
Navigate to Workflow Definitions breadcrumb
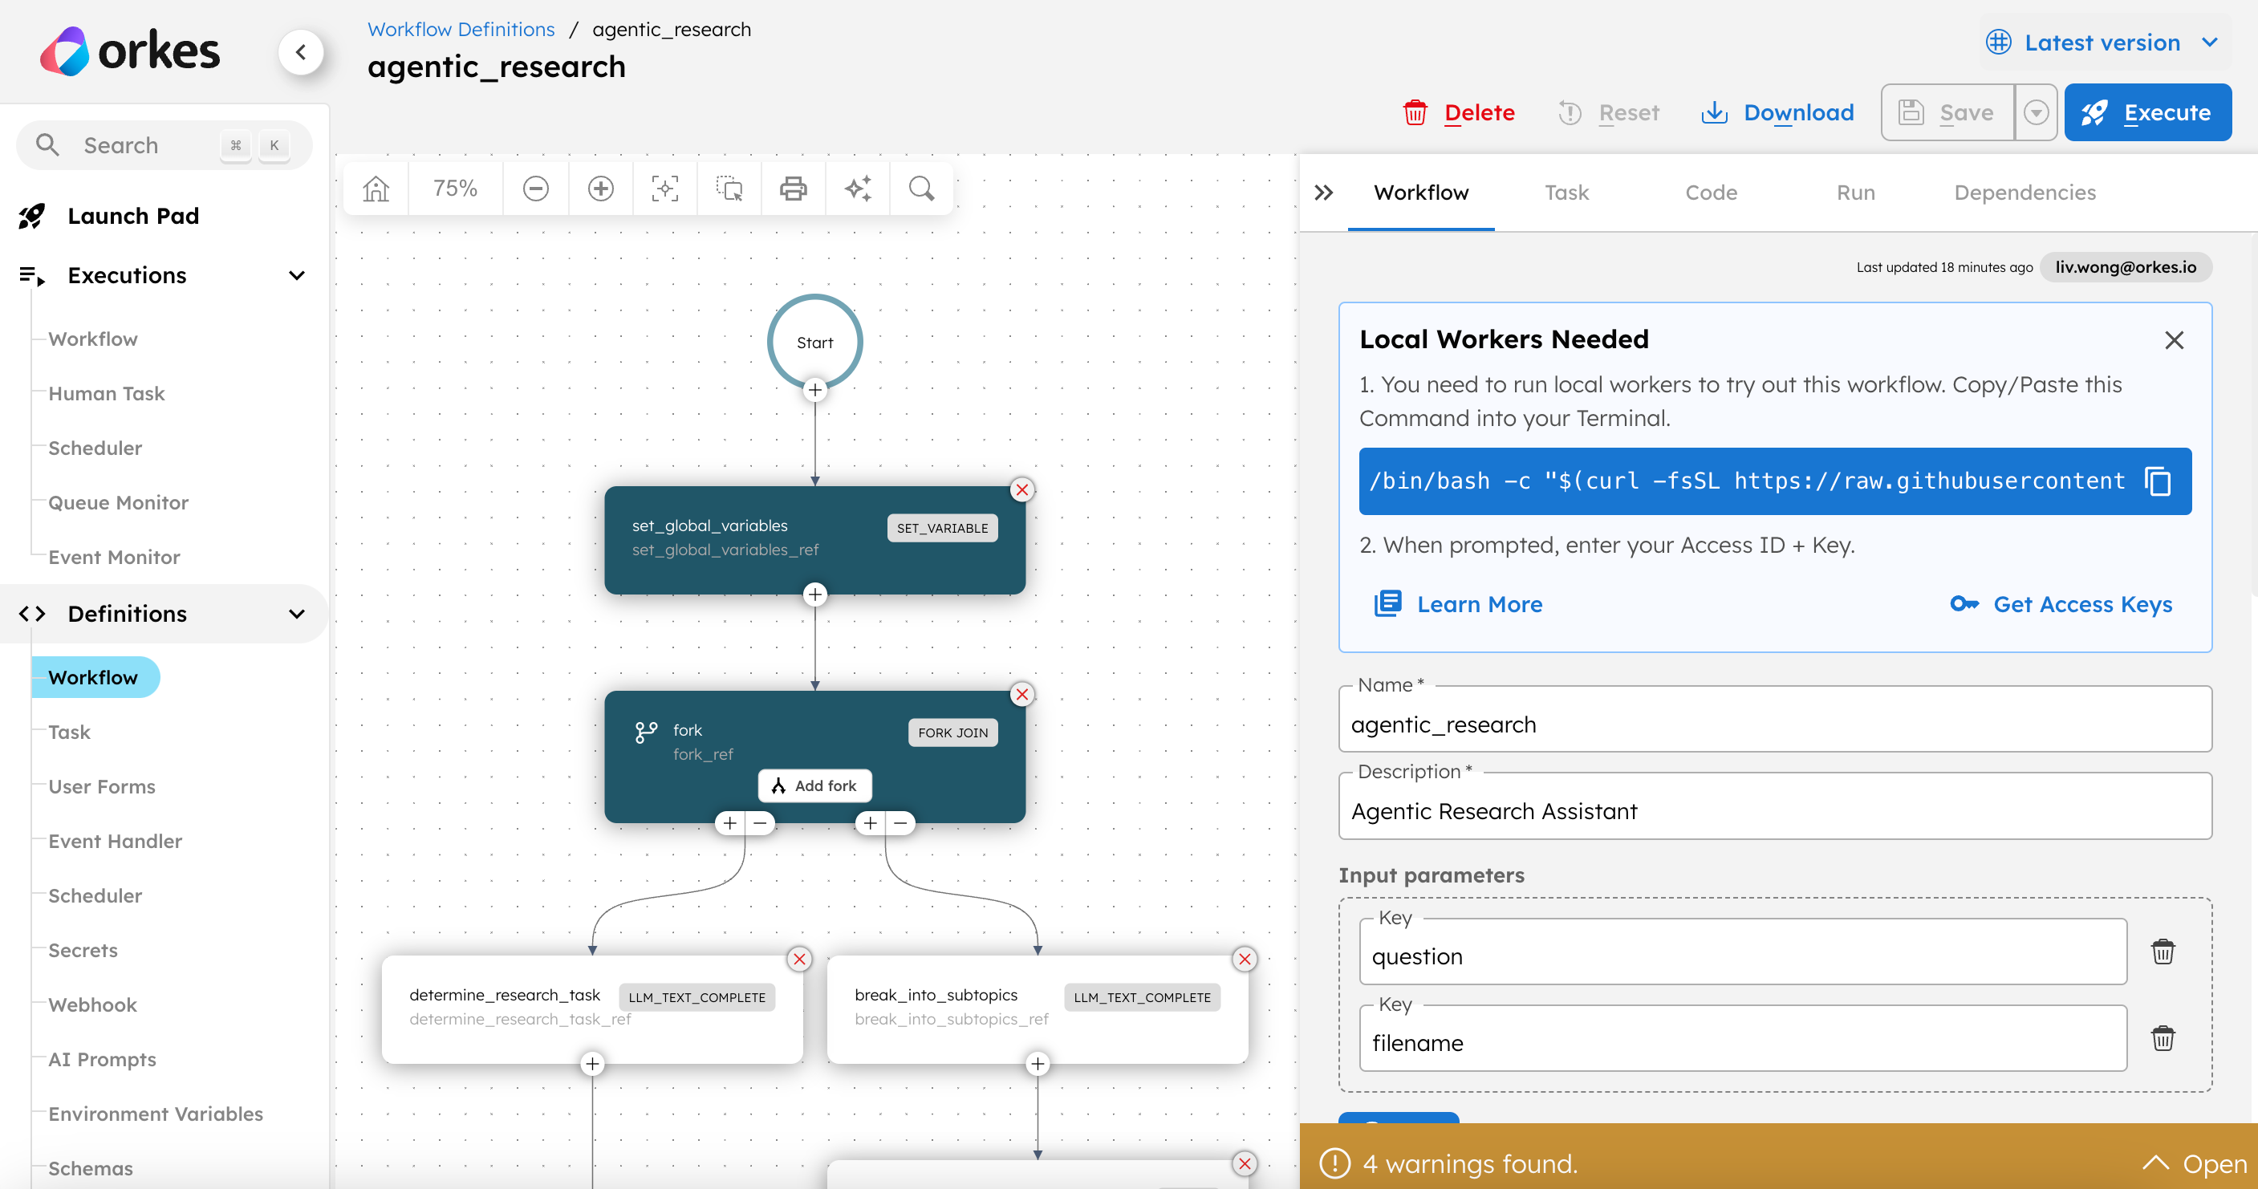tap(461, 29)
